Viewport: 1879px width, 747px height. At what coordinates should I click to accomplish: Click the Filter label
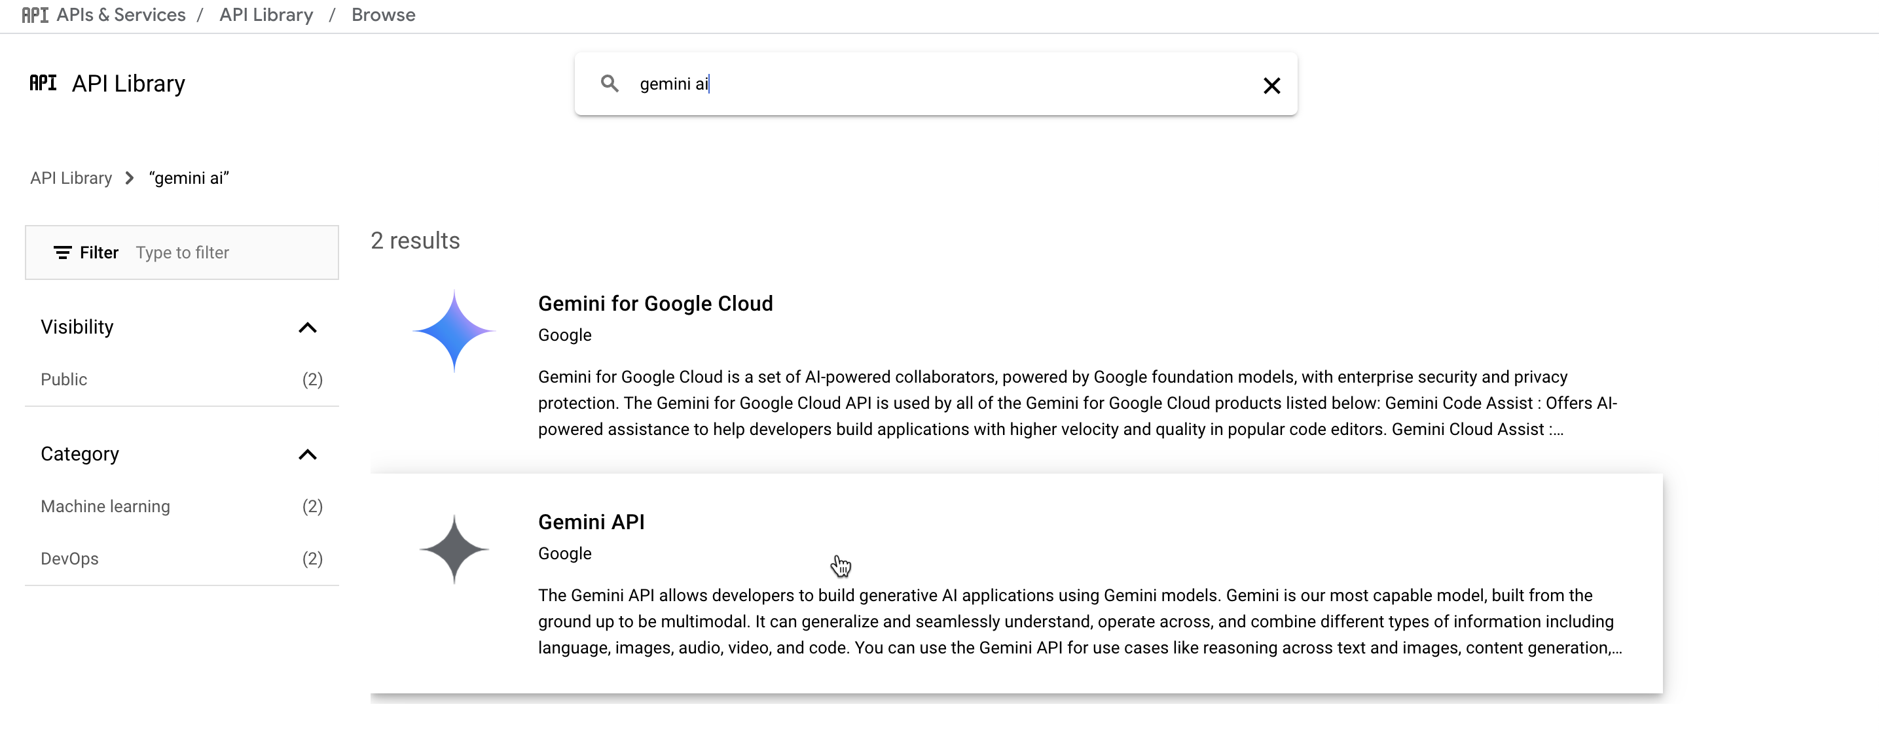100,253
